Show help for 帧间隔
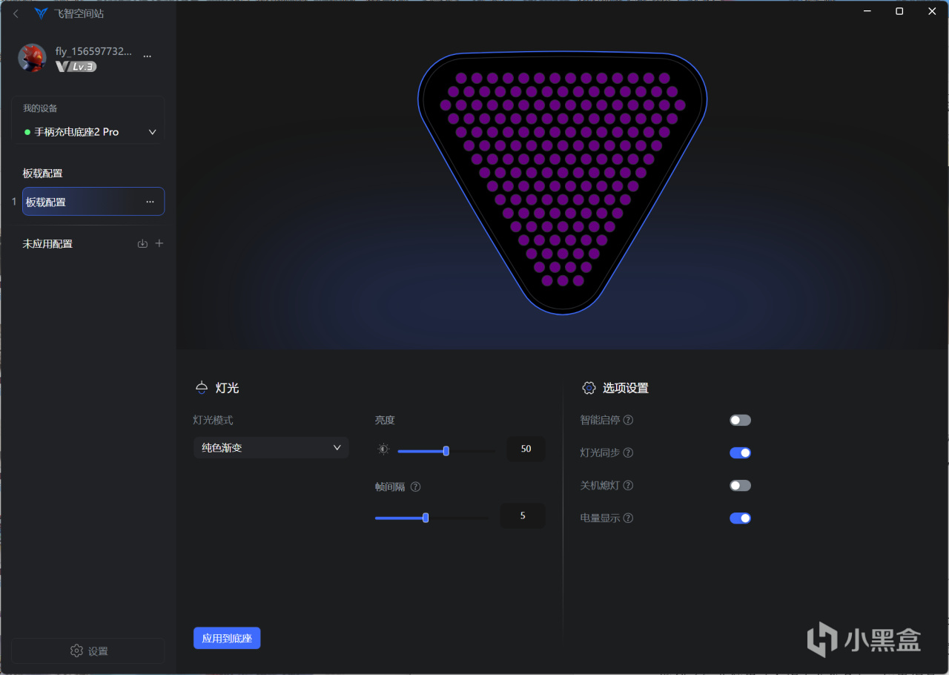The height and width of the screenshot is (675, 949). click(x=415, y=487)
